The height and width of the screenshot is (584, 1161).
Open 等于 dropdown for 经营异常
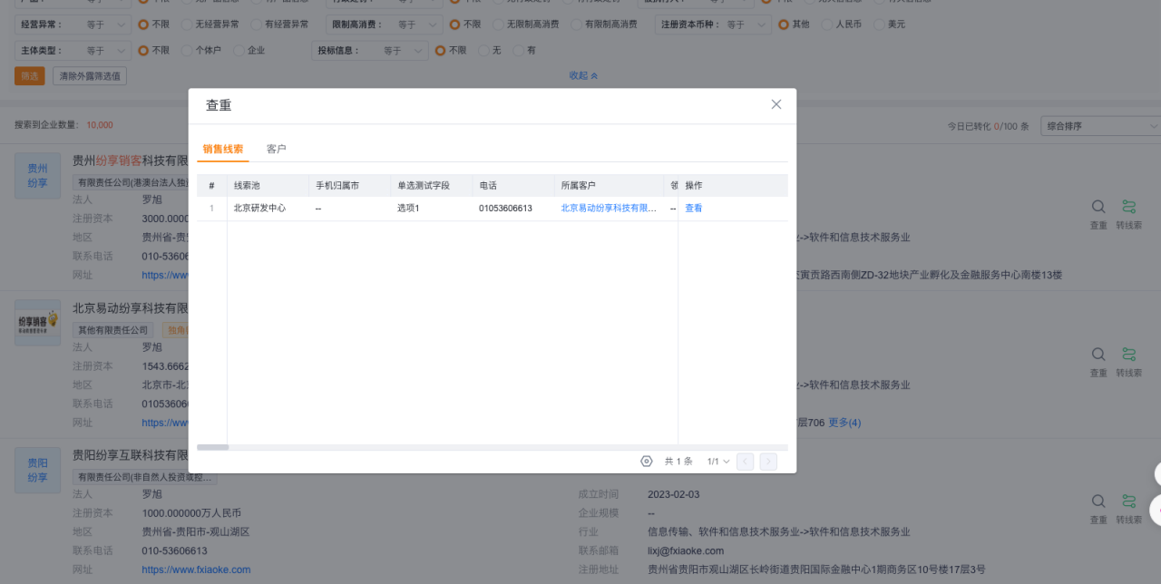click(107, 24)
